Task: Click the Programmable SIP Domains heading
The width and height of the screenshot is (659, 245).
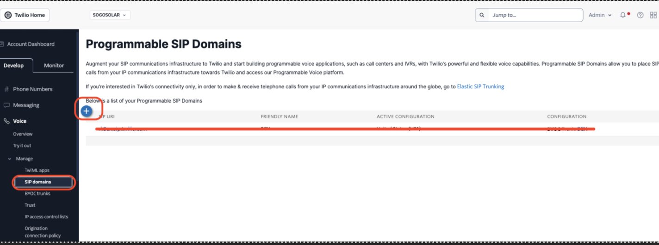Action: click(x=163, y=44)
